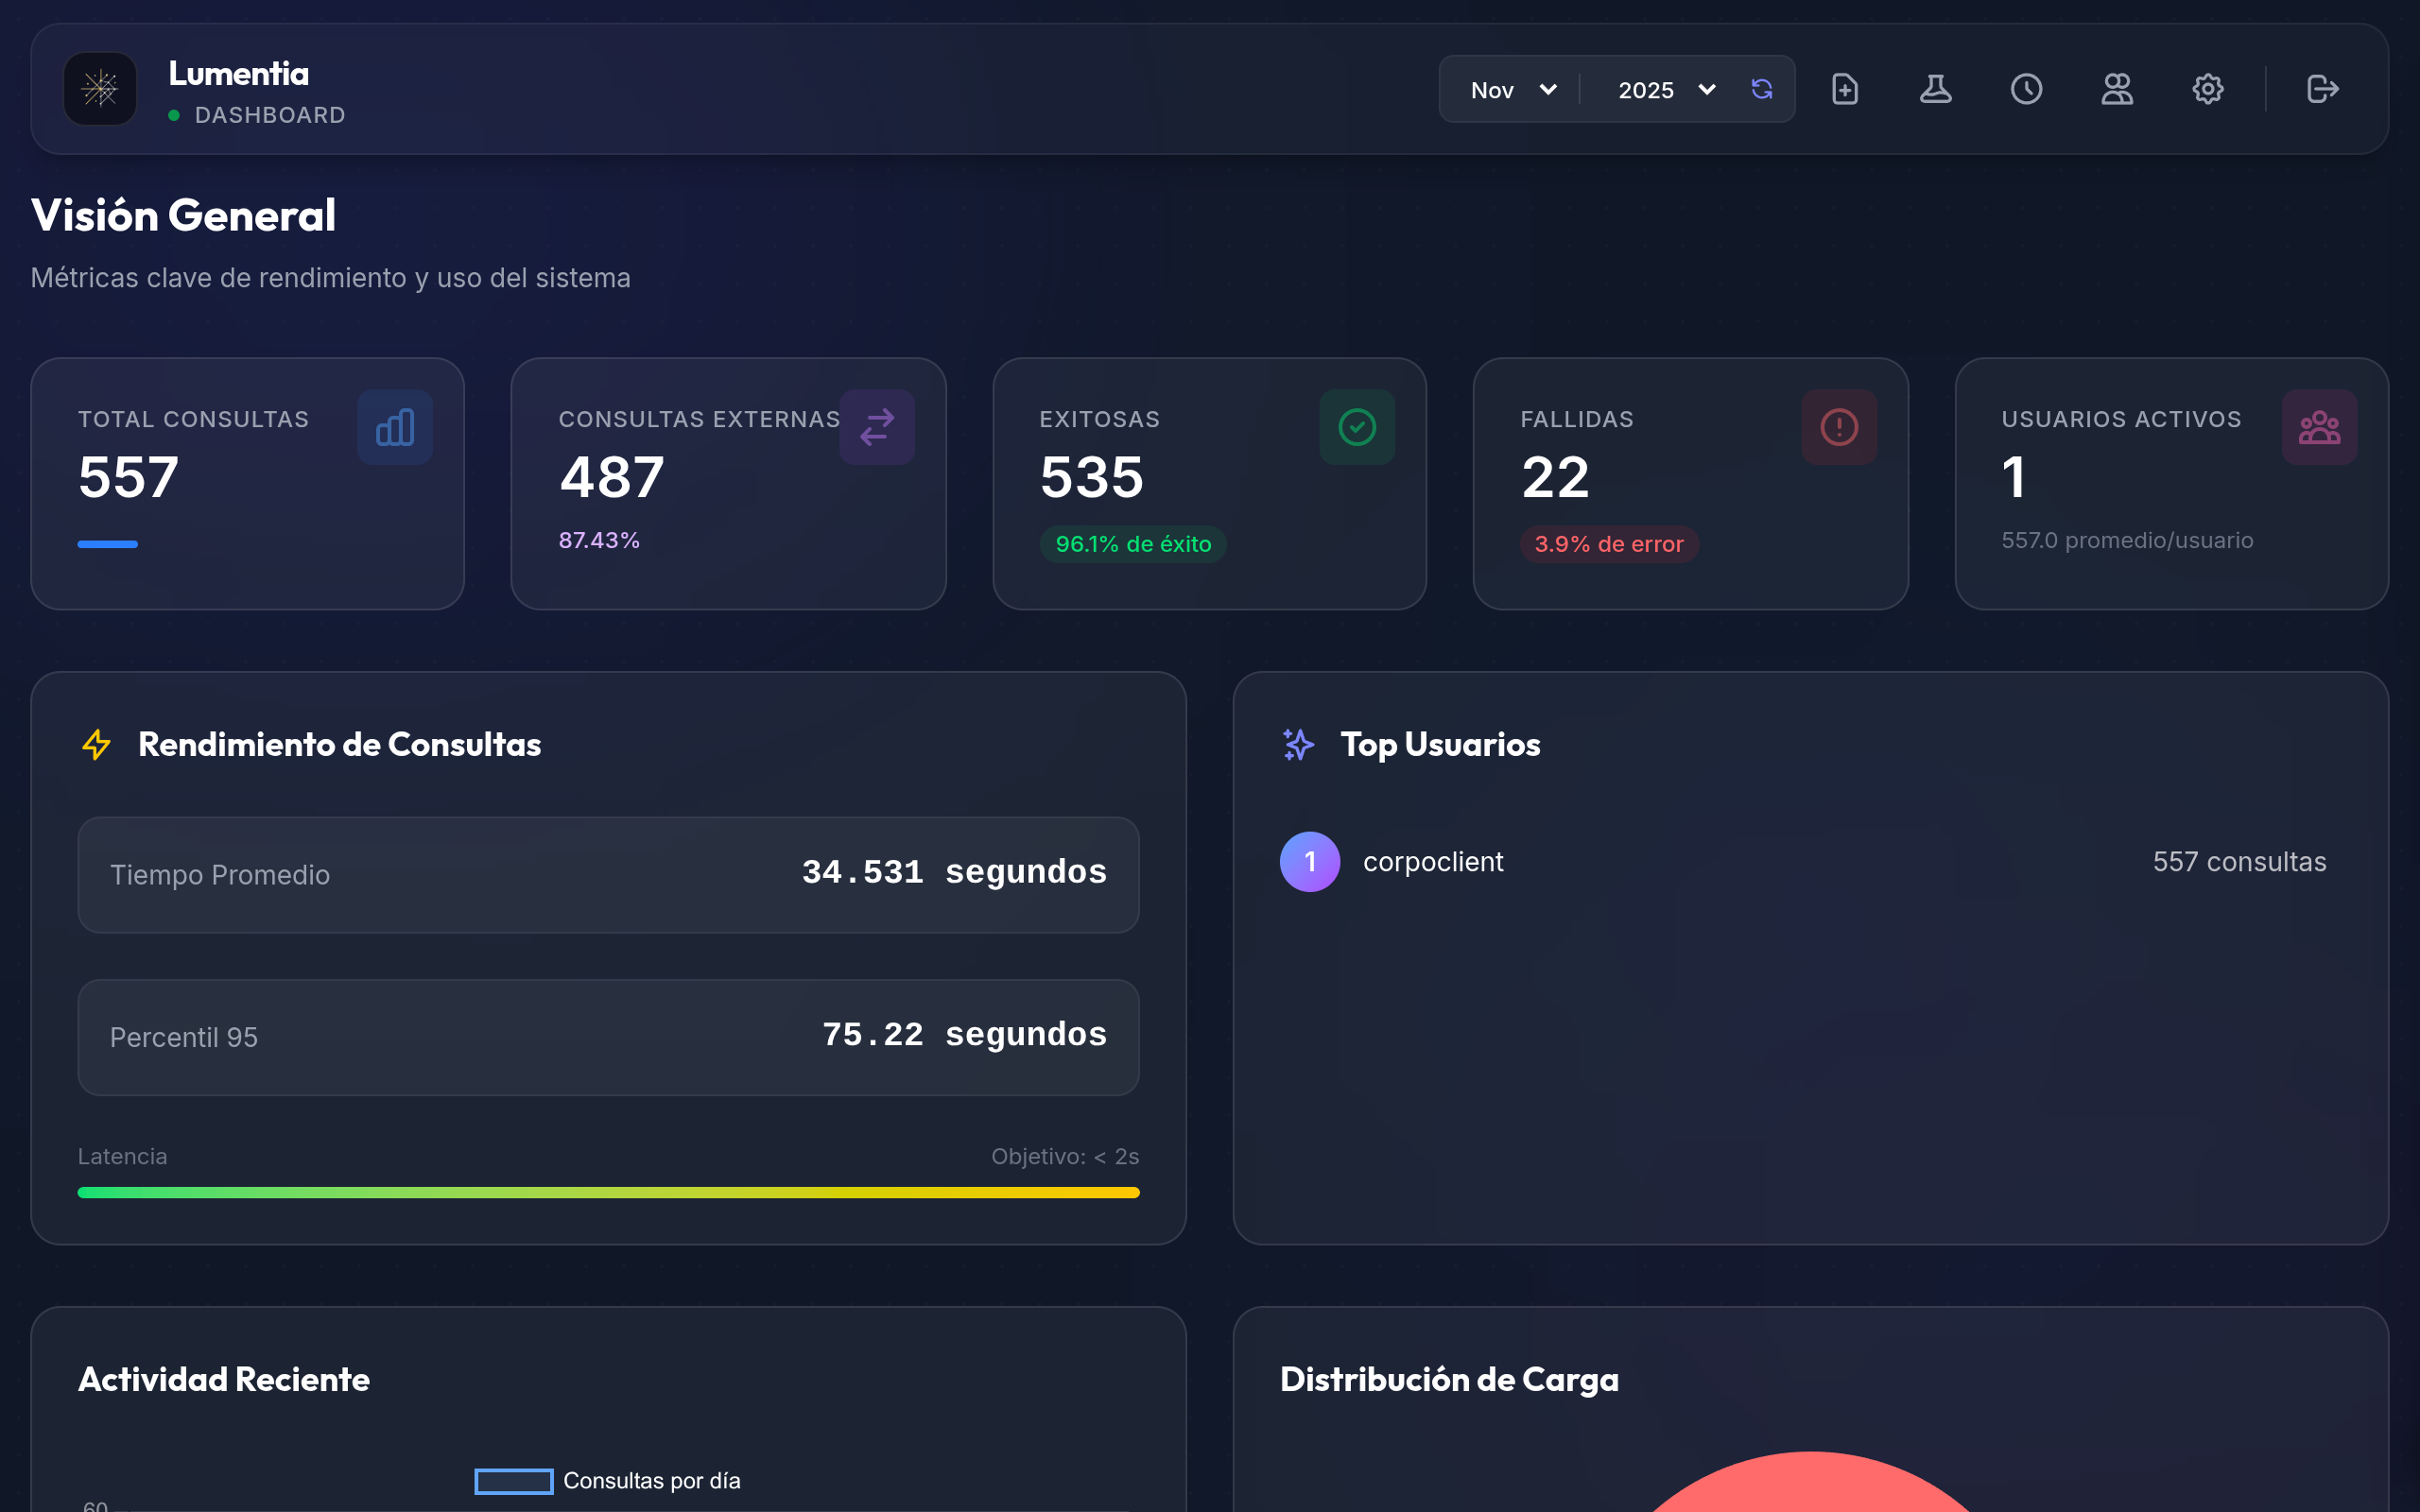Open query history via the clock icon
Screen dimensions: 2420x1512
pyautogui.click(x=2026, y=89)
